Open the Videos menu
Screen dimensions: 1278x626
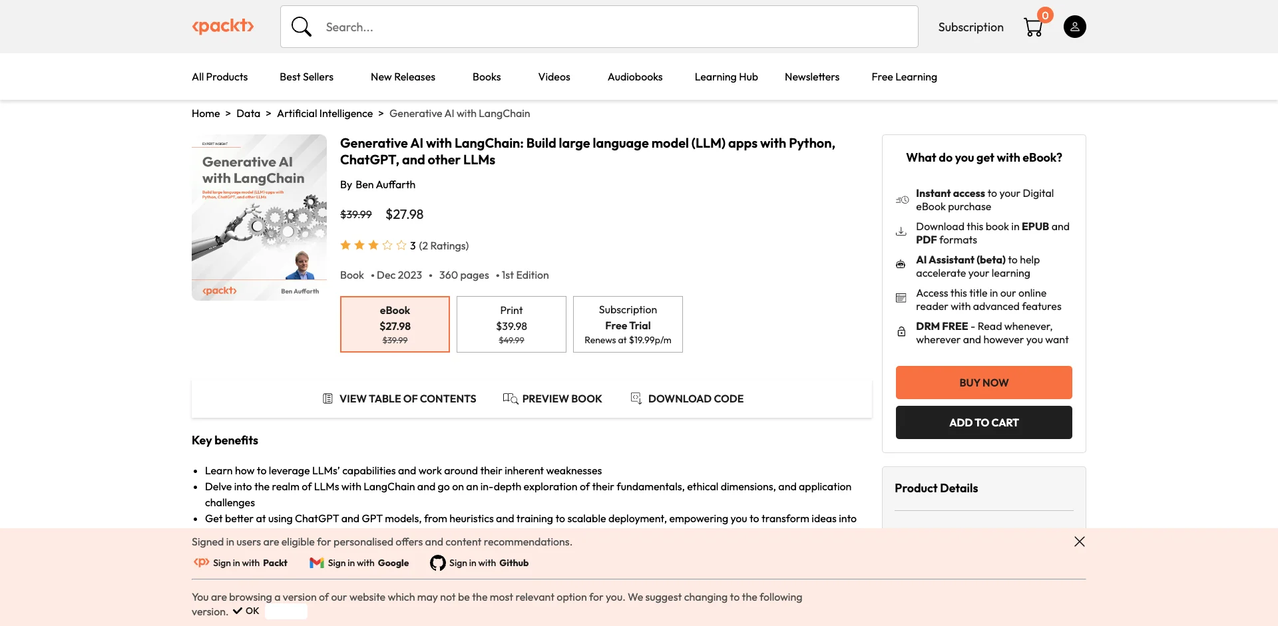coord(554,77)
